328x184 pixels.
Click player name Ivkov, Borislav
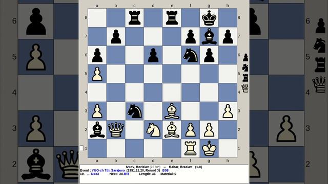coord(137,167)
